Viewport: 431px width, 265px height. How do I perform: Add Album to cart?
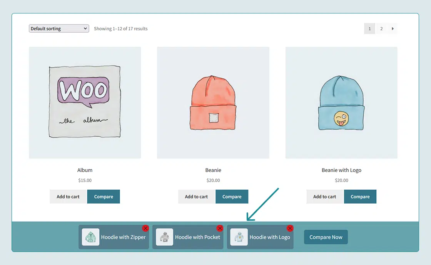point(68,197)
